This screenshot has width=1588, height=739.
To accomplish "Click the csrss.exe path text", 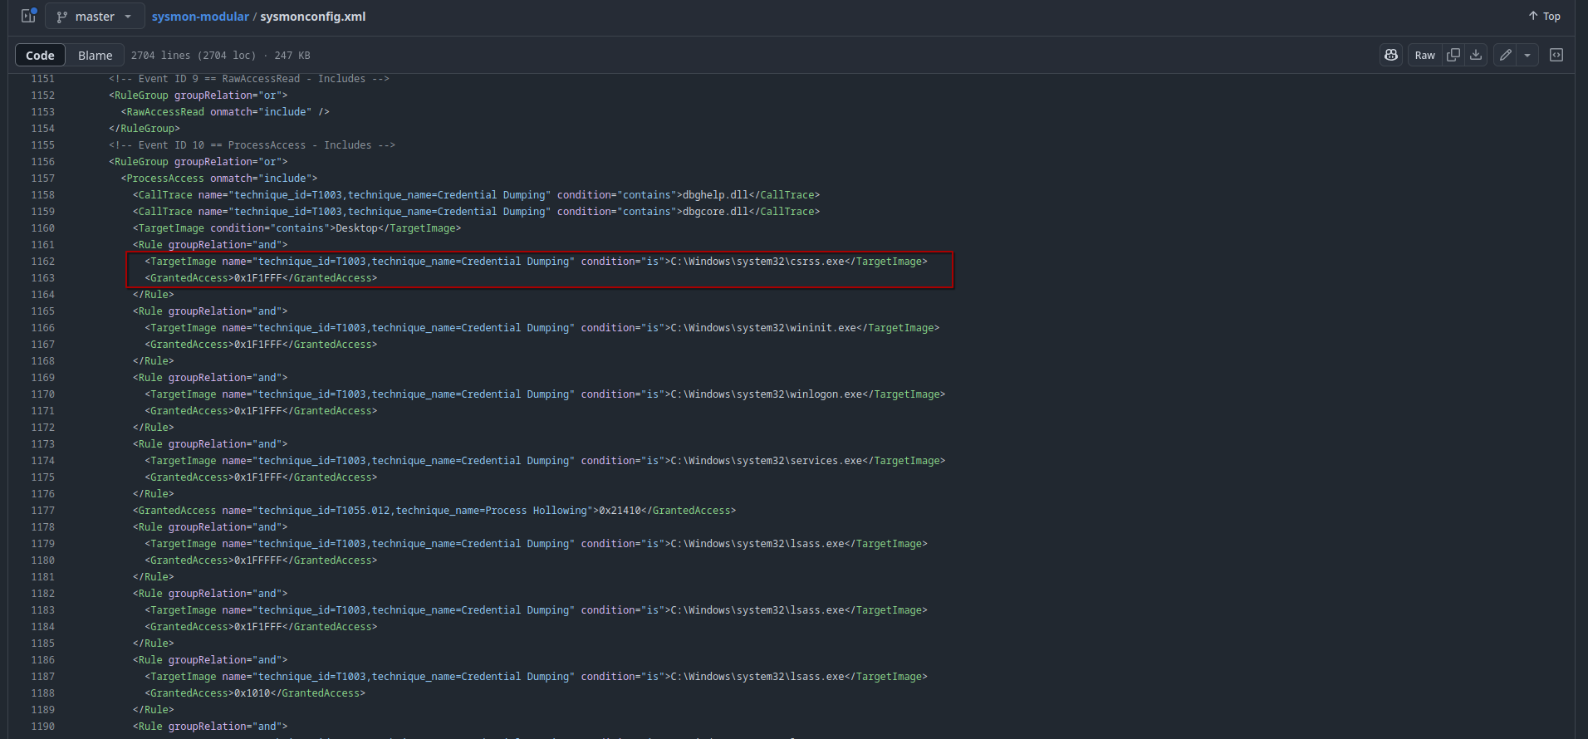I will coord(757,262).
